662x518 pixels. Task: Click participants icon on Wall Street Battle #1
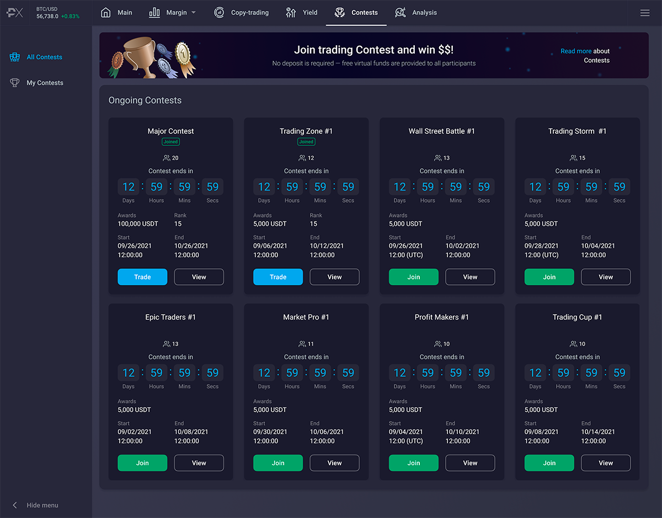coord(438,158)
